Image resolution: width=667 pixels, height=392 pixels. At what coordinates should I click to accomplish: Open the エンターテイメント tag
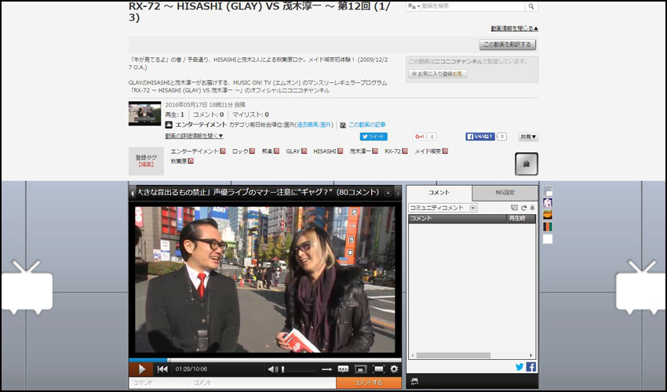pyautogui.click(x=195, y=151)
